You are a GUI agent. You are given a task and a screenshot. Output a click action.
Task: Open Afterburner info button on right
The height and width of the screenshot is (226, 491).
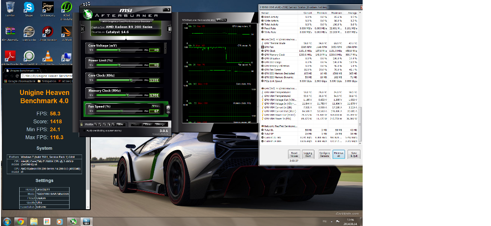click(x=169, y=29)
